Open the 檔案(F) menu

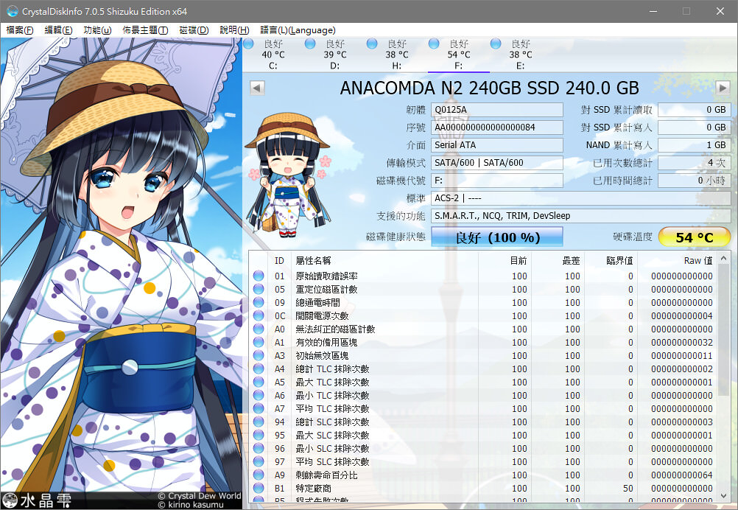(19, 30)
